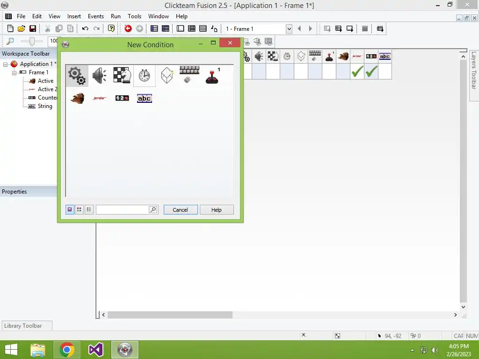This screenshot has height=359, width=479.
Task: Pick the String abc object in dialog
Action: (x=145, y=98)
